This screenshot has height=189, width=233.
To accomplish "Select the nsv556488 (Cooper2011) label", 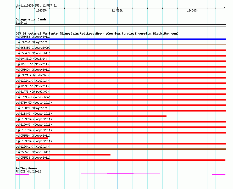I will coord(33,37).
